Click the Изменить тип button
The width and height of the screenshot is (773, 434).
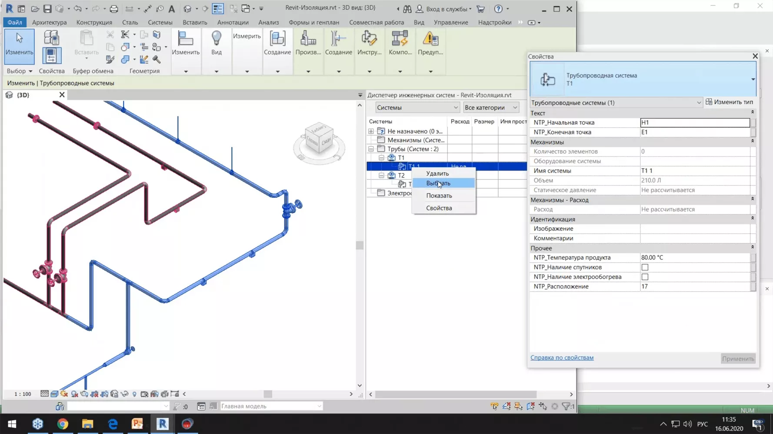[731, 102]
